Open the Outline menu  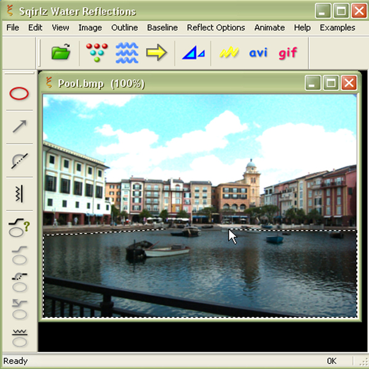coord(124,28)
